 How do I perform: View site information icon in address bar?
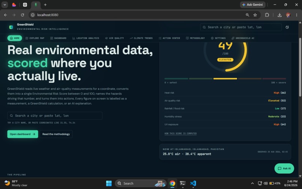click(33, 15)
